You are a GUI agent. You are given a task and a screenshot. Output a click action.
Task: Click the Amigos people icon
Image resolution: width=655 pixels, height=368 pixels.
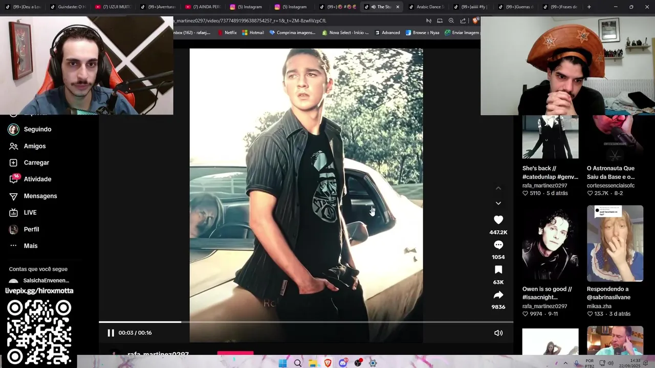click(x=14, y=146)
